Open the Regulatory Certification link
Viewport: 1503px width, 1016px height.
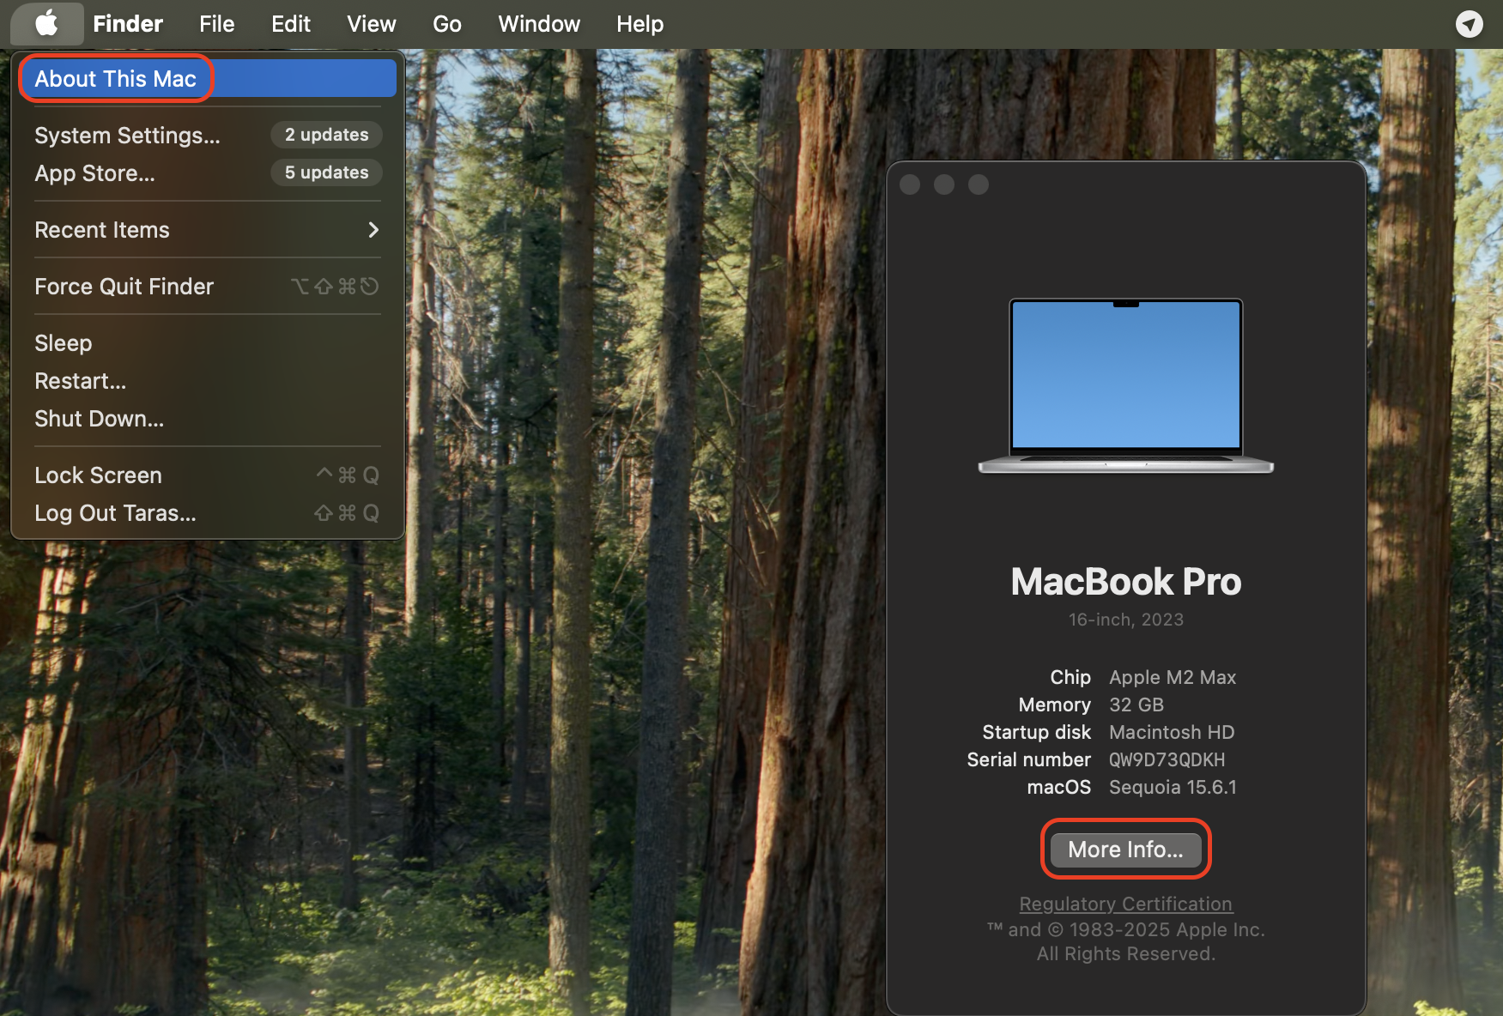point(1125,904)
